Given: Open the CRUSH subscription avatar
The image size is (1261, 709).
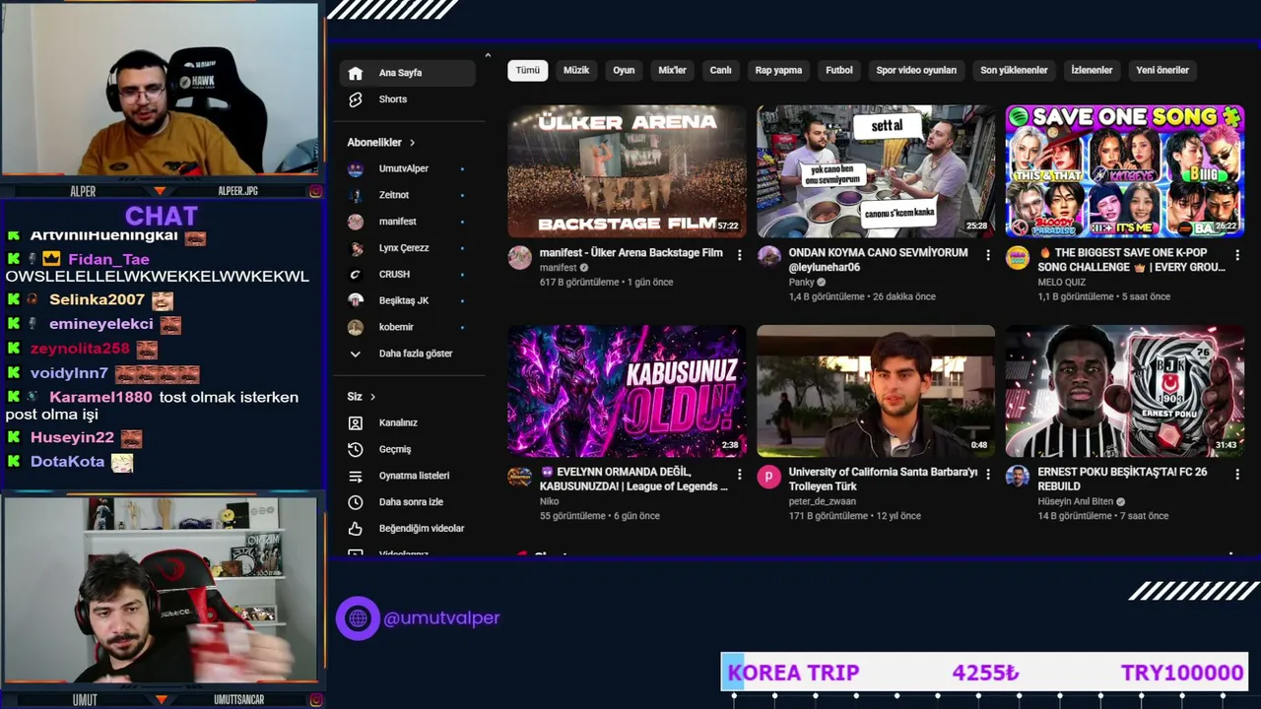Looking at the screenshot, I should pos(356,275).
